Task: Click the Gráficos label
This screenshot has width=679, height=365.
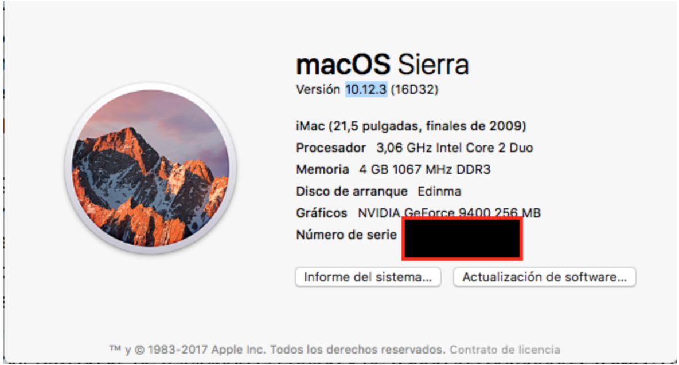Action: click(x=322, y=213)
